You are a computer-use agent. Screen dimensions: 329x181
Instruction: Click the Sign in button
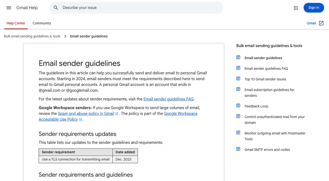pyautogui.click(x=314, y=8)
